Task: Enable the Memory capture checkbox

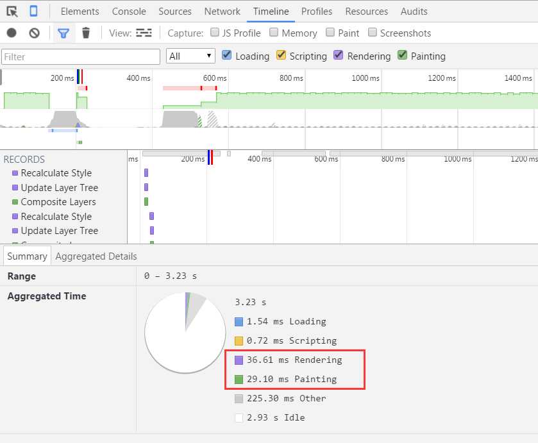Action: click(274, 32)
